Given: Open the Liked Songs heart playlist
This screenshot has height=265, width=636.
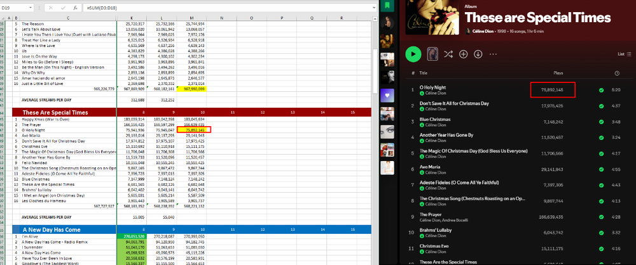Looking at the screenshot, I should tap(388, 96).
